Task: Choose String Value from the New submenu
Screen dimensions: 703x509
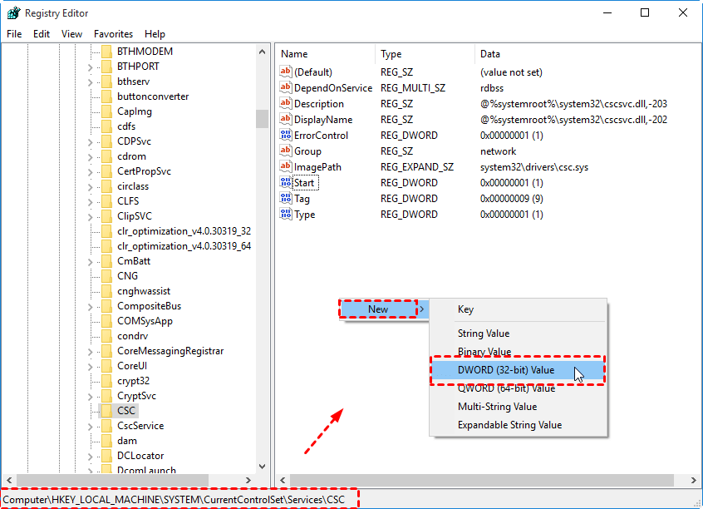Action: pyautogui.click(x=518, y=333)
